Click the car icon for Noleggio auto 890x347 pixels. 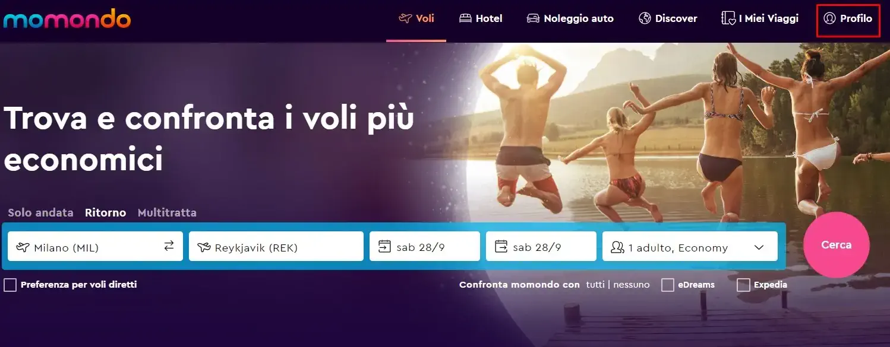pos(533,18)
